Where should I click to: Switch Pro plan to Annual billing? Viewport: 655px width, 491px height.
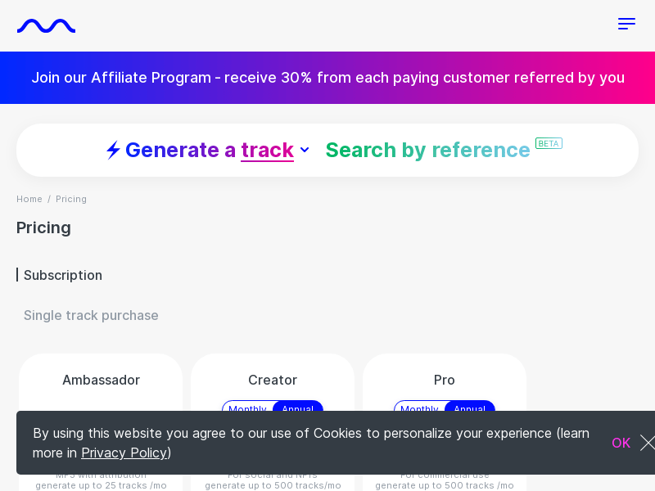[x=469, y=406]
